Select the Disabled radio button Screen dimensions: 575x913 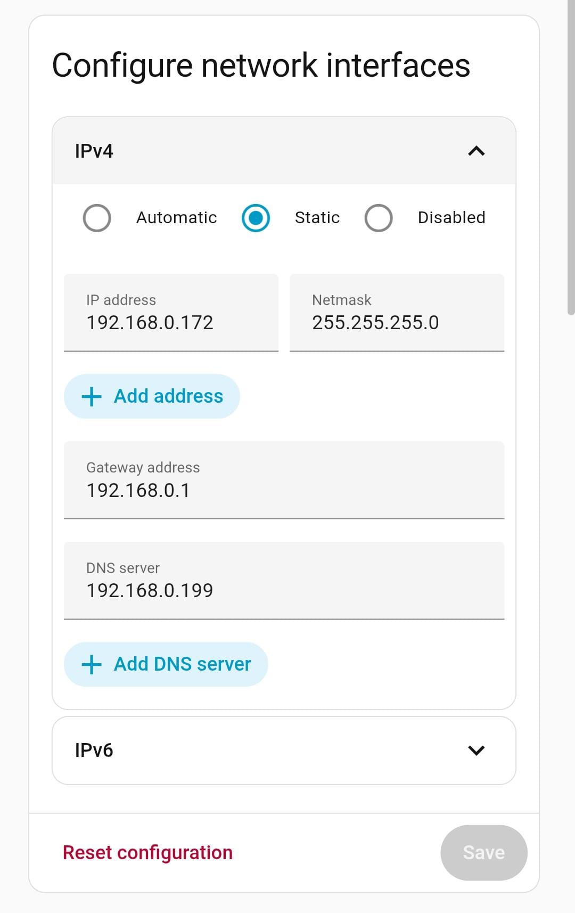(x=379, y=218)
